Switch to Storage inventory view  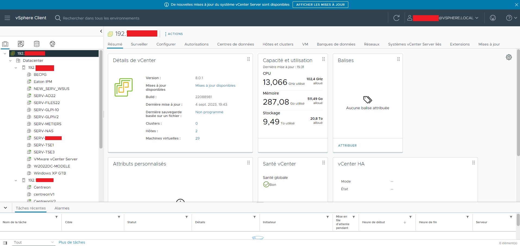pyautogui.click(x=37, y=44)
